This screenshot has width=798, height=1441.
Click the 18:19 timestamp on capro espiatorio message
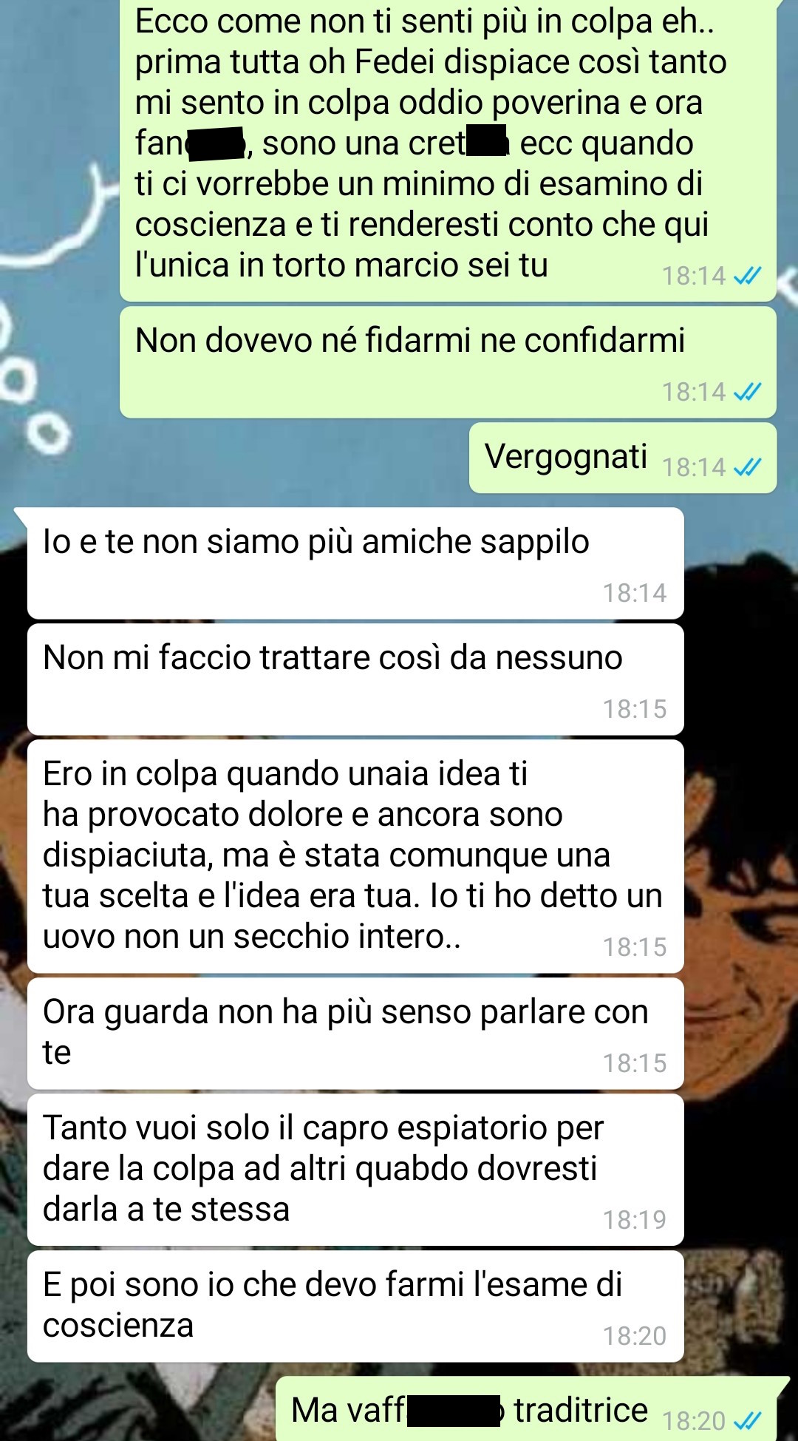click(635, 1219)
